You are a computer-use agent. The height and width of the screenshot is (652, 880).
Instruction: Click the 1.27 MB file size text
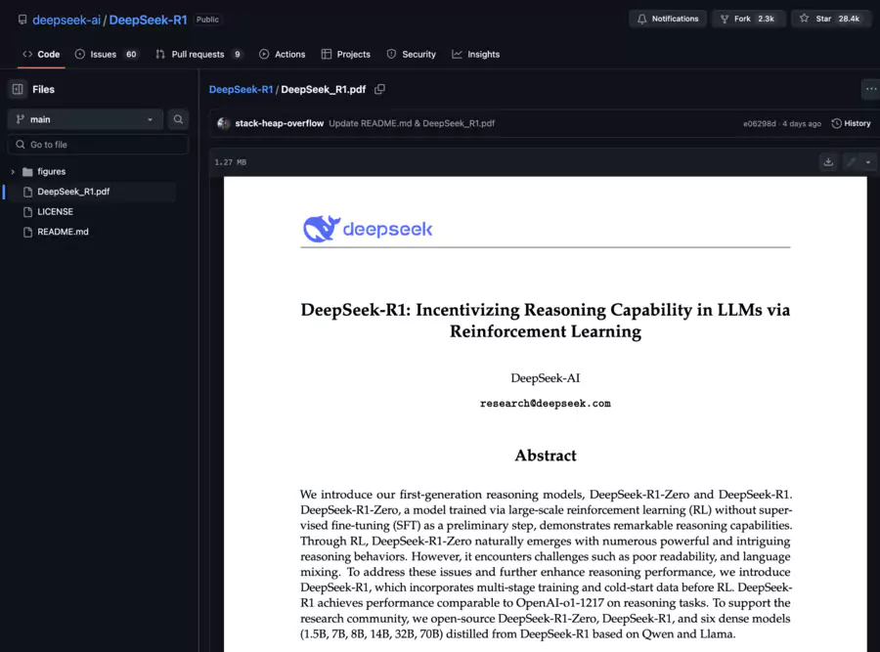click(231, 162)
